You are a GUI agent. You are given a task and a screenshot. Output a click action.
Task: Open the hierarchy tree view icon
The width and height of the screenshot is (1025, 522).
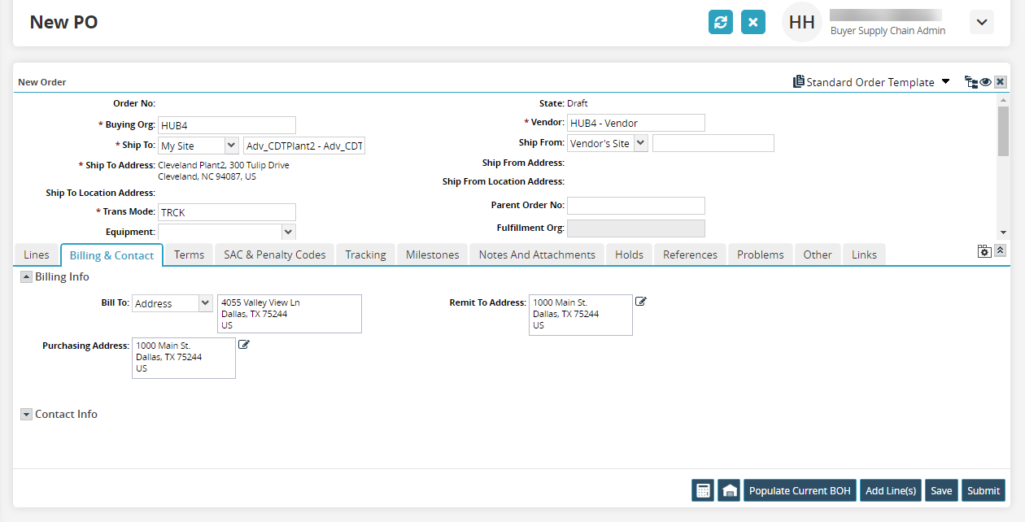point(970,82)
